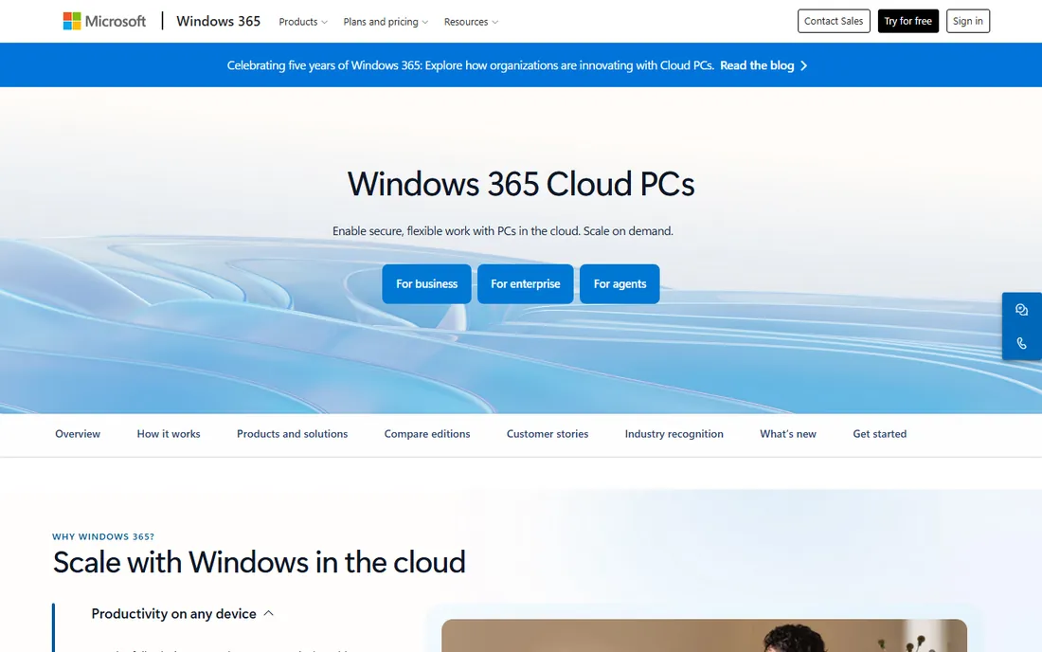Screen dimensions: 1042x652
Task: Open Customer stories tab
Action: pyautogui.click(x=547, y=434)
